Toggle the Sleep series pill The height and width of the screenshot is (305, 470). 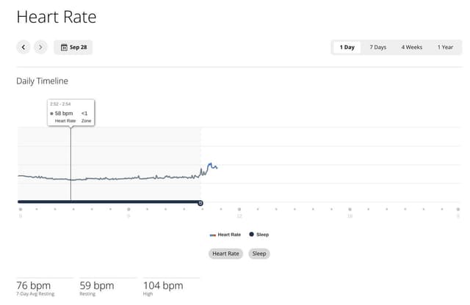[259, 254]
